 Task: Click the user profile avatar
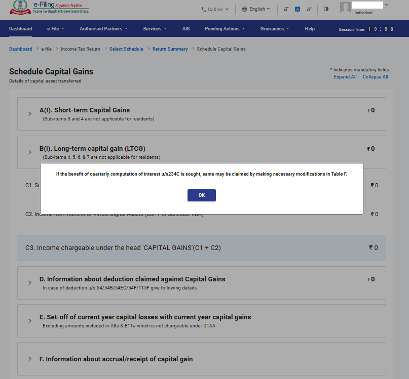point(345,8)
